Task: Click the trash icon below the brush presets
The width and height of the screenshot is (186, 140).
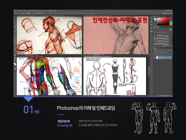Action: (x=170, y=46)
